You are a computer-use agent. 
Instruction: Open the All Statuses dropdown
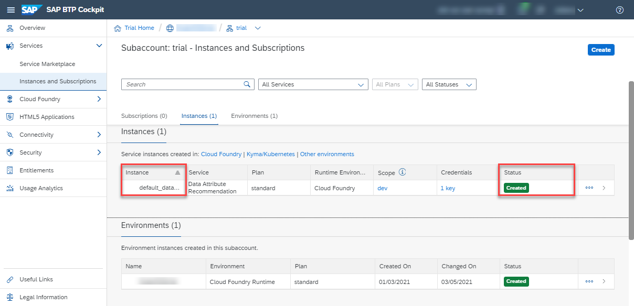449,84
